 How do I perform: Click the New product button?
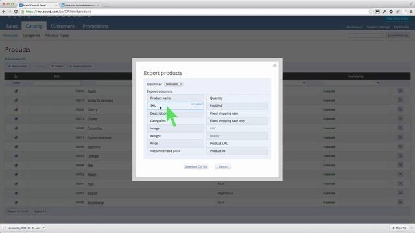(18, 66)
